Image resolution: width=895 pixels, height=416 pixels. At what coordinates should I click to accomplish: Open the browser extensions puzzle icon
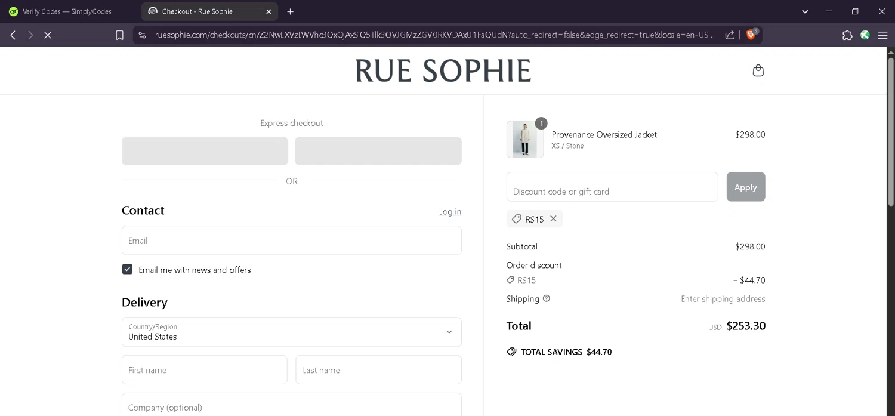click(847, 35)
